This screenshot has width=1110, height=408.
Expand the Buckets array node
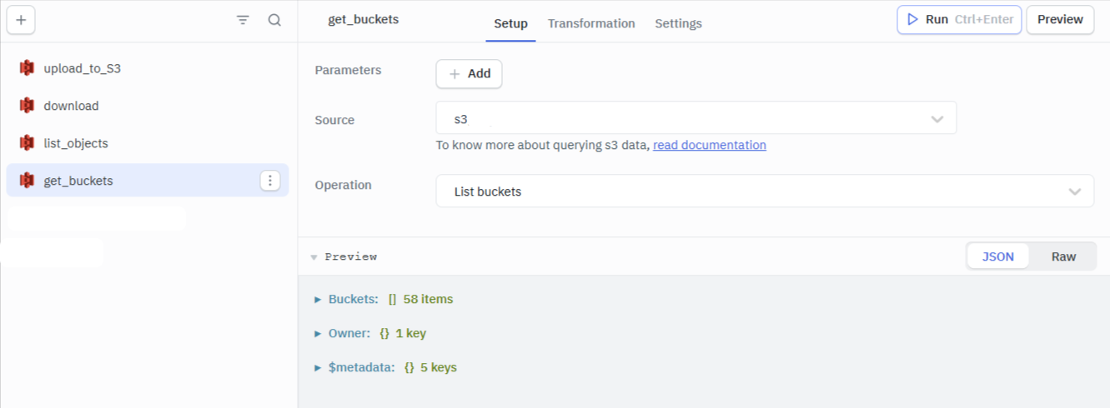318,299
